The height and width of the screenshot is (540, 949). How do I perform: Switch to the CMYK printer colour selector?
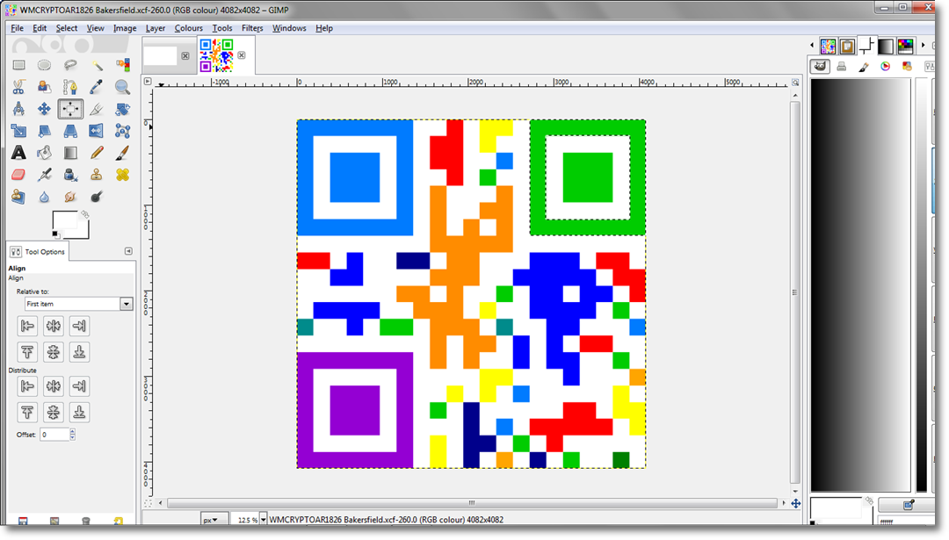[841, 67]
